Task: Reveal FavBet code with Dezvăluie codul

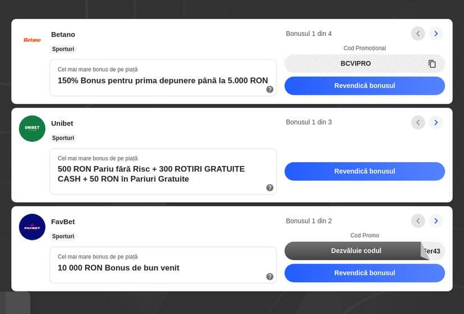Action: point(356,251)
